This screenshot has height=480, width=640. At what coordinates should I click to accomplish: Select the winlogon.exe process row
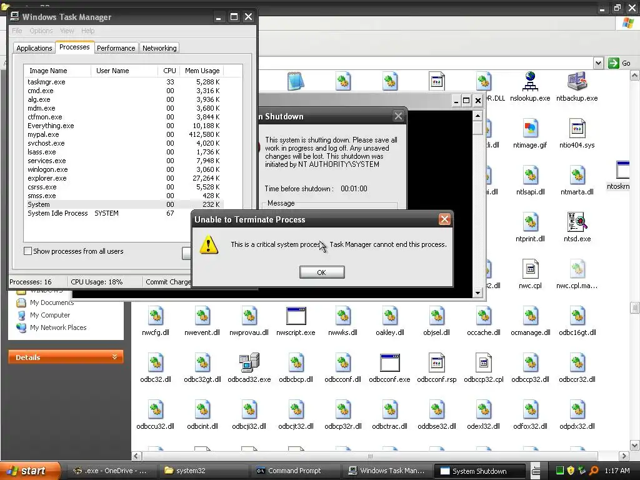tap(124, 169)
